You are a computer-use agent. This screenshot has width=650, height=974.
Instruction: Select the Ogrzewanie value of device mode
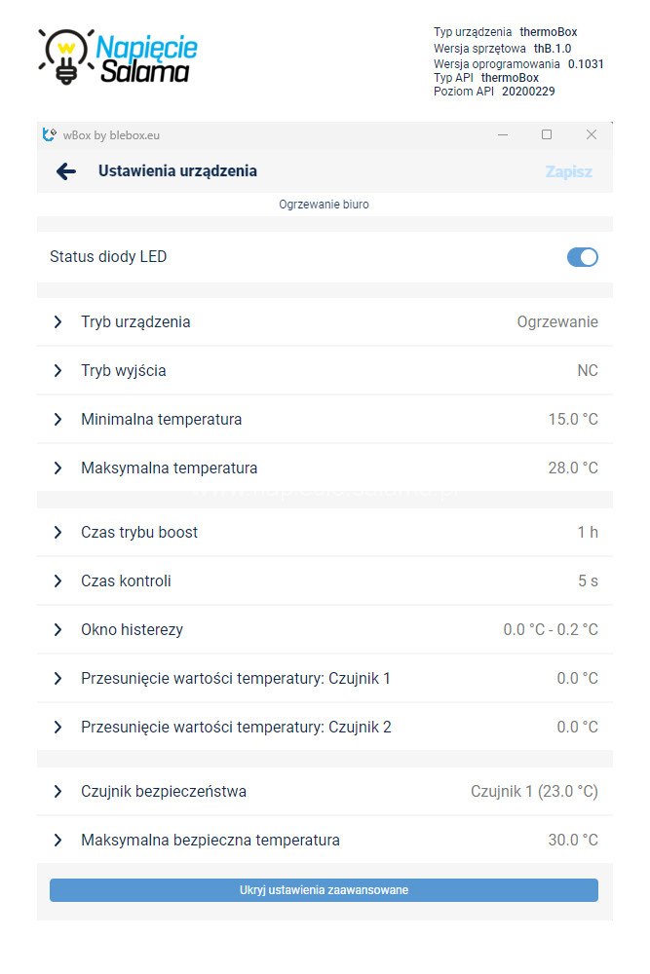coord(557,321)
